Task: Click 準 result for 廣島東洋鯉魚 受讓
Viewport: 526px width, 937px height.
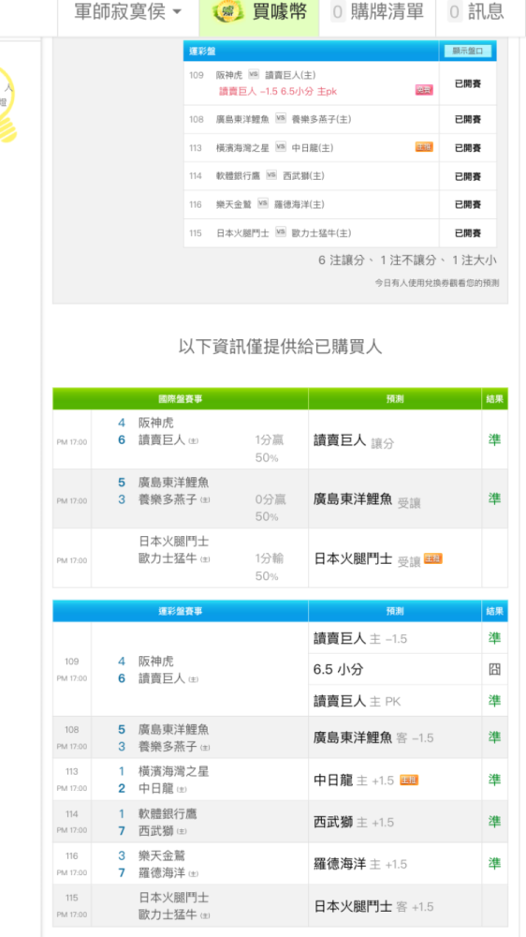Action: pos(494,498)
